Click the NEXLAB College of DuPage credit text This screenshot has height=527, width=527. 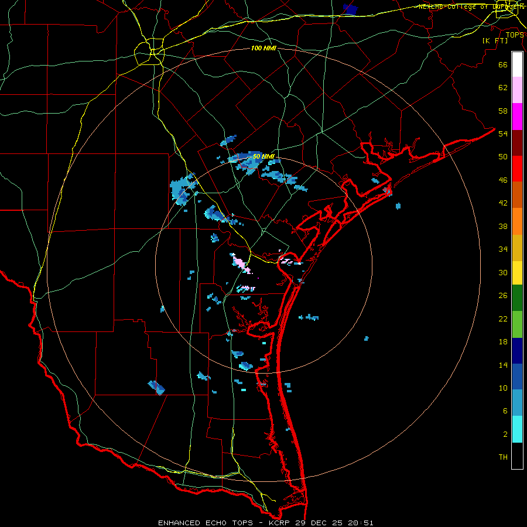471,6
